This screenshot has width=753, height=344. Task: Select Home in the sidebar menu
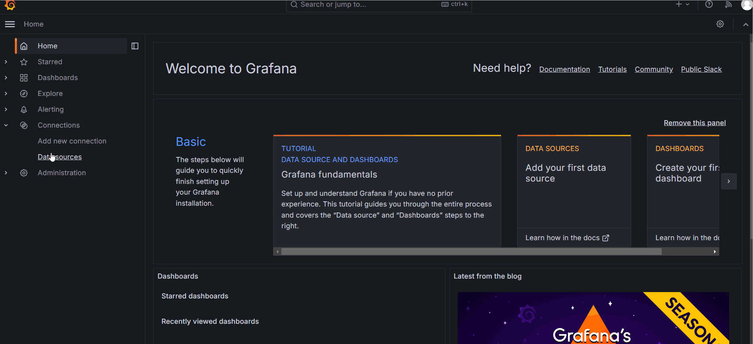pyautogui.click(x=48, y=46)
